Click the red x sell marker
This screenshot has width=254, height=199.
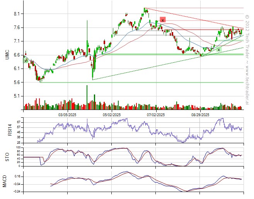pos(163,20)
